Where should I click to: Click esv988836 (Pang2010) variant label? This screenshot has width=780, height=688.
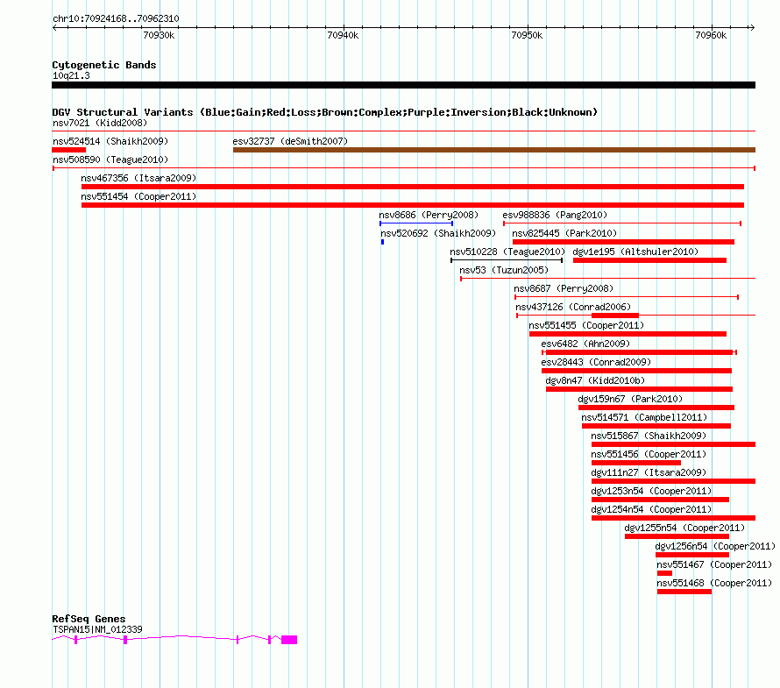coord(555,215)
